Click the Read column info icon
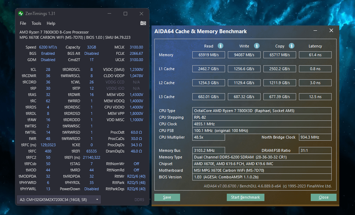This screenshot has width=355, height=215. click(221, 46)
